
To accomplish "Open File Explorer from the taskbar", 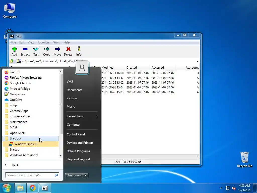I will point(20,188).
